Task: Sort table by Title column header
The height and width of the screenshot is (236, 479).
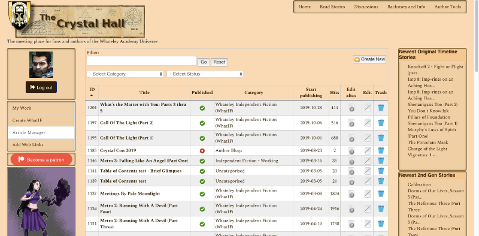Action: click(144, 93)
